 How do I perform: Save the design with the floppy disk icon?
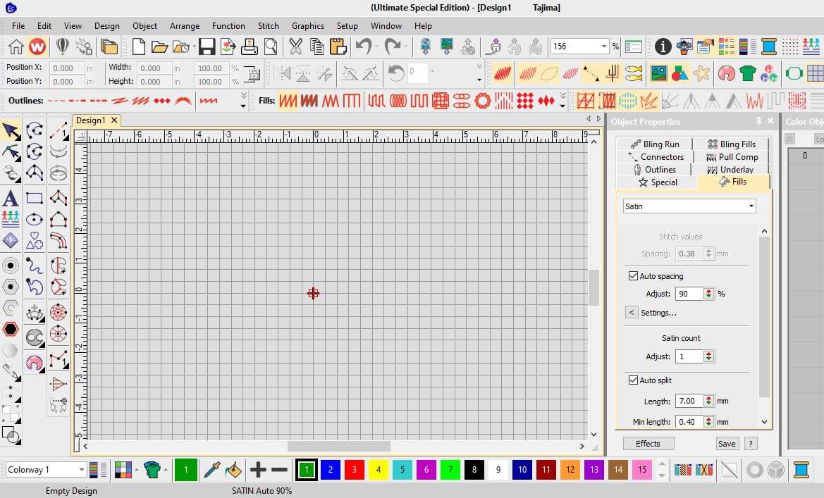pos(207,46)
